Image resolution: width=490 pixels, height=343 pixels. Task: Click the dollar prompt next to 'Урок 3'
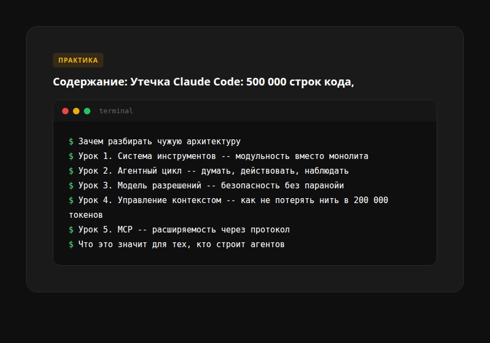click(x=70, y=185)
